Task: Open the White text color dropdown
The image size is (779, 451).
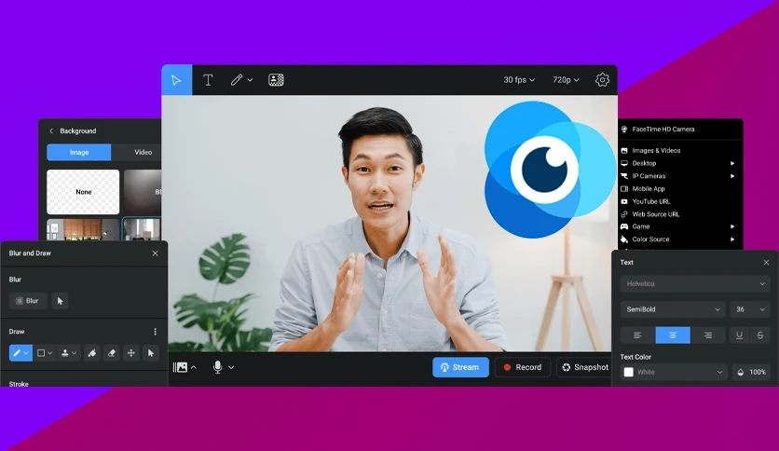Action: point(674,372)
